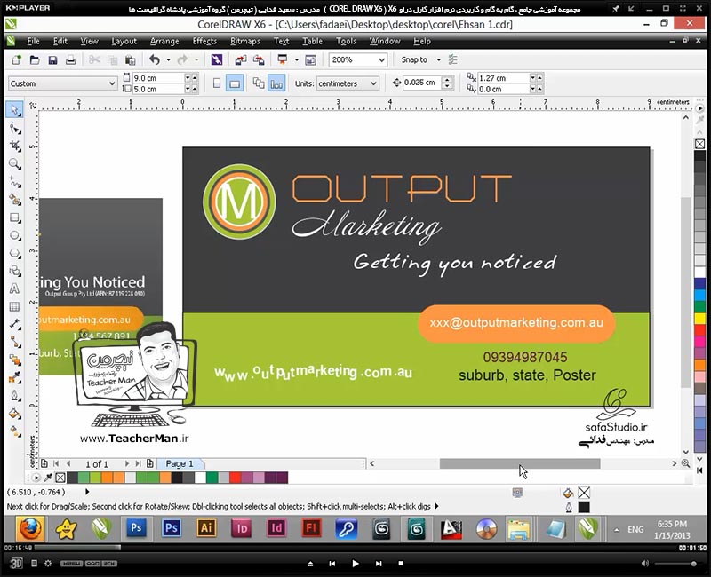This screenshot has height=577, width=711.
Task: Click the KMPlayer stop button
Action: tap(401, 564)
